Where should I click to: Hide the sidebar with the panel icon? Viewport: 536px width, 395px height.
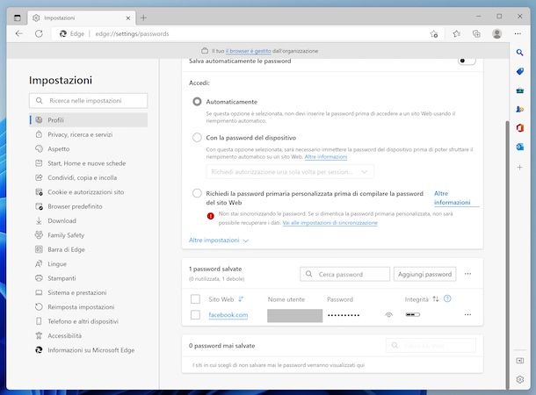point(519,361)
